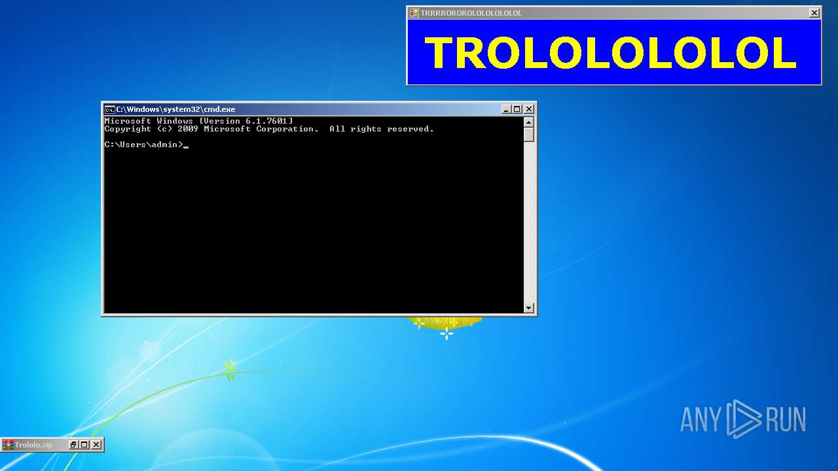Click the TRRRROROROLOLOLOLOLOL title bar text
This screenshot has width=838, height=471.
pos(471,13)
